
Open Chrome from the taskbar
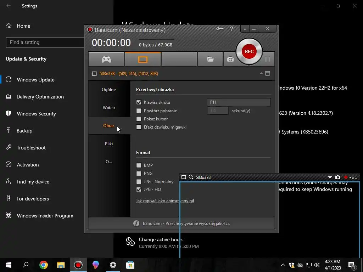point(44,265)
